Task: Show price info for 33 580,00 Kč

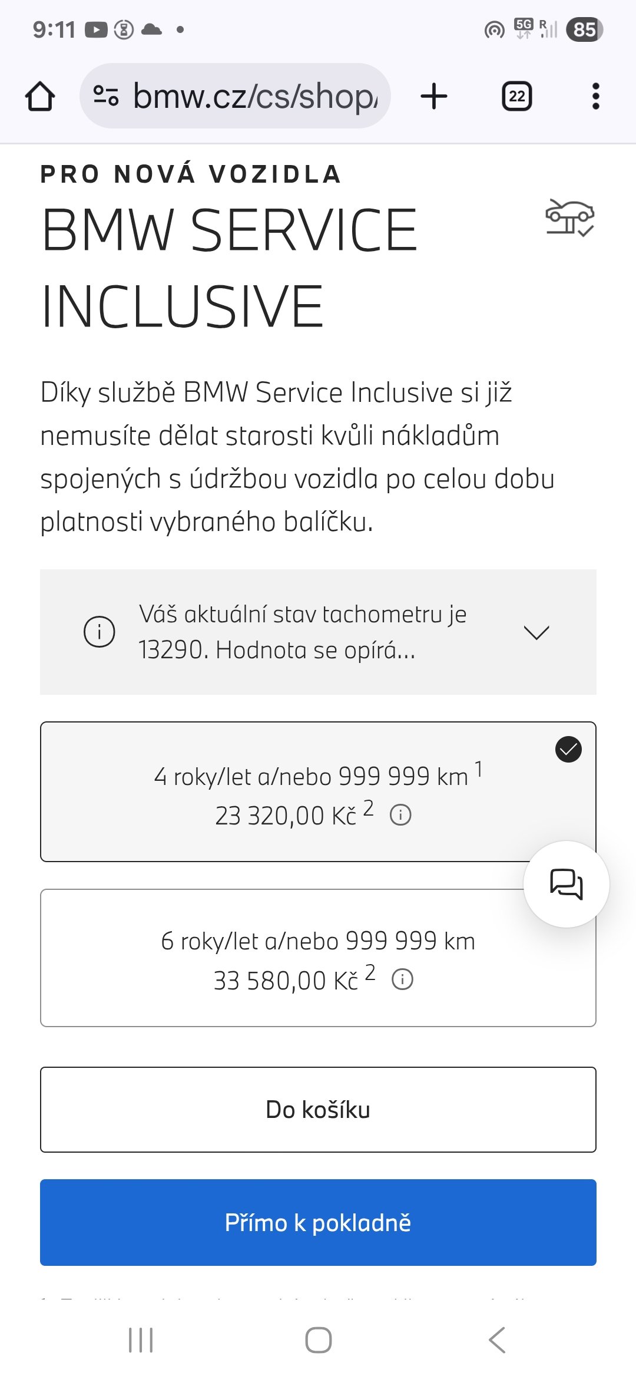Action: click(x=403, y=979)
